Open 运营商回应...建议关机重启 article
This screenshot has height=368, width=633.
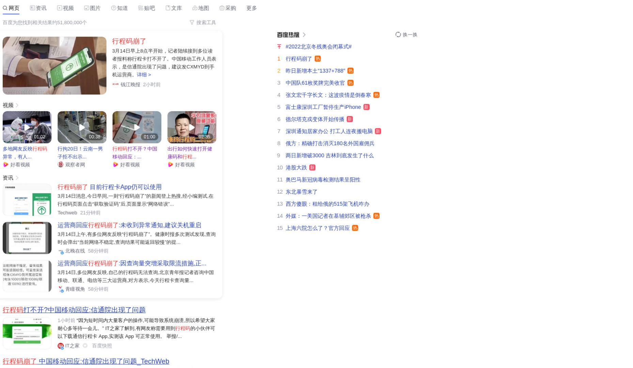pyautogui.click(x=129, y=225)
